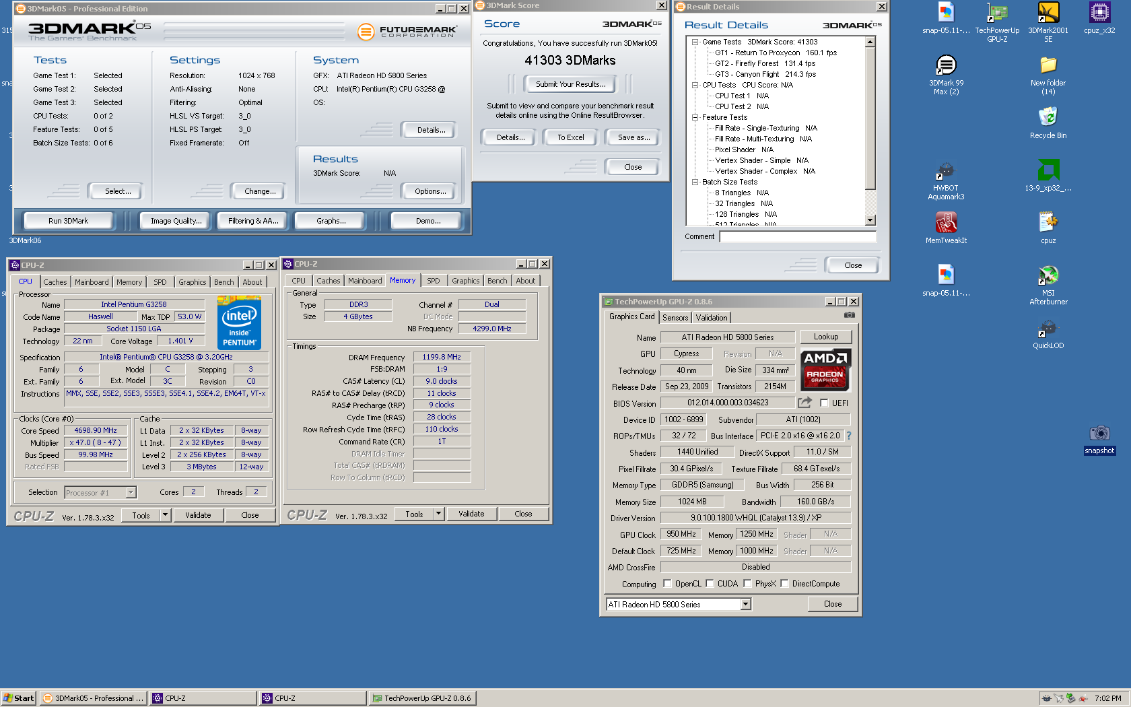Toggle the CUDA computing checkbox
Image resolution: width=1131 pixels, height=707 pixels.
[710, 584]
